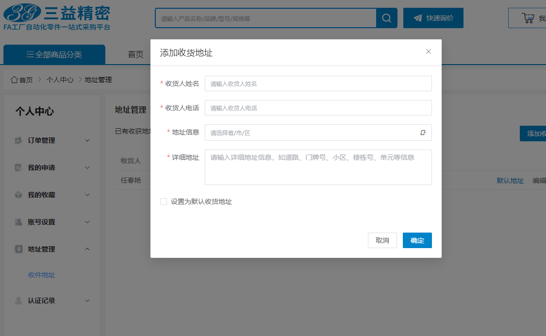Image resolution: width=546 pixels, height=336 pixels.
Task: Click the 收货人姓名 input field
Action: tap(318, 84)
